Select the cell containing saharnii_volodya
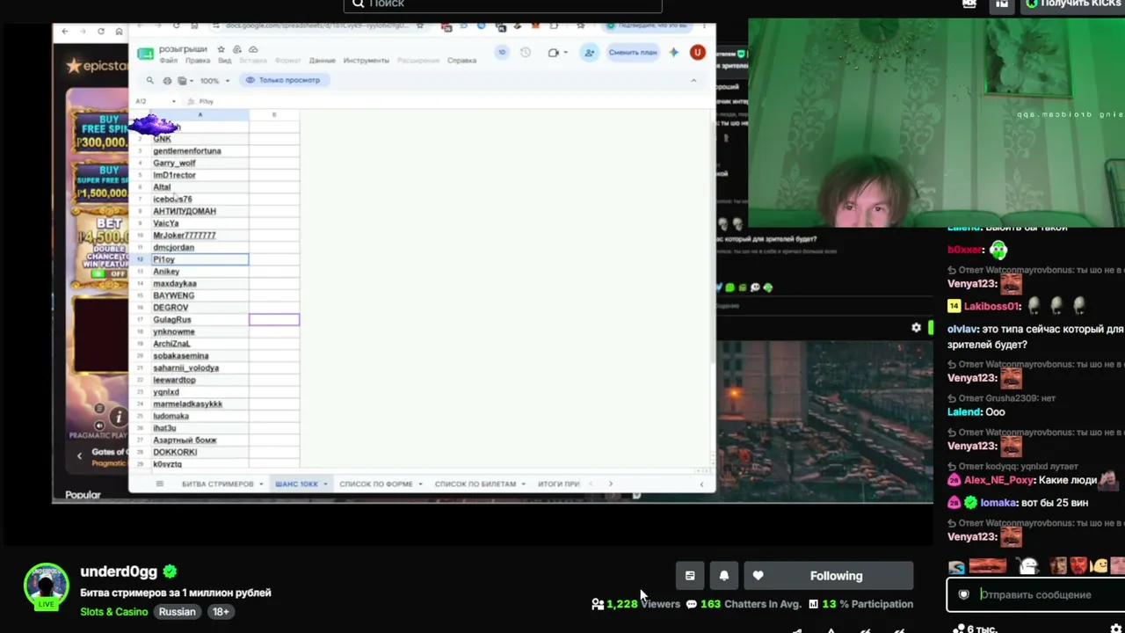The height and width of the screenshot is (633, 1125). coord(200,368)
